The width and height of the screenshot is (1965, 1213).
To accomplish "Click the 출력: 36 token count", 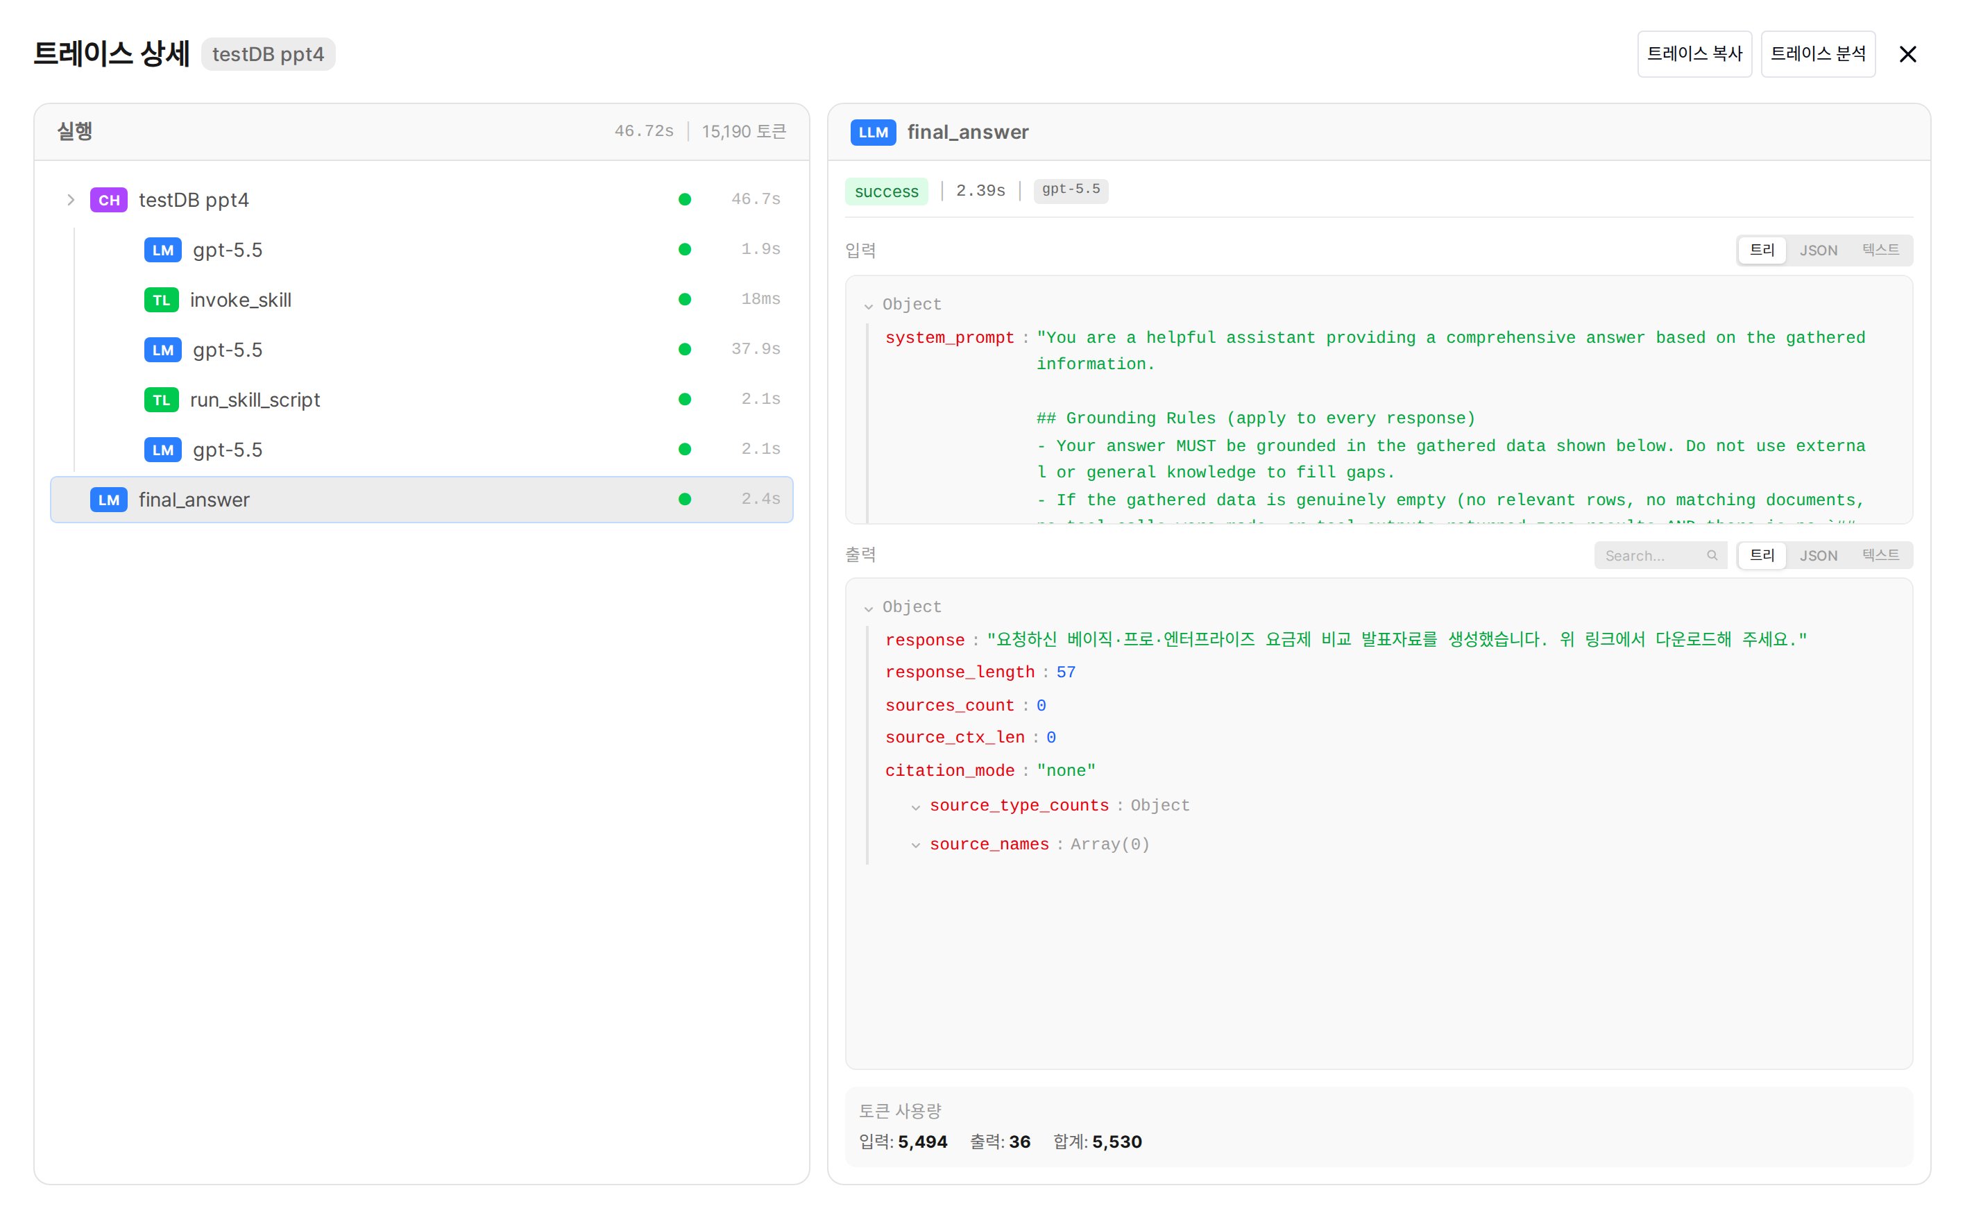I will click(1000, 1142).
